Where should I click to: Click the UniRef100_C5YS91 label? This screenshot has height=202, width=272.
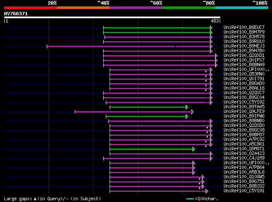244,191
